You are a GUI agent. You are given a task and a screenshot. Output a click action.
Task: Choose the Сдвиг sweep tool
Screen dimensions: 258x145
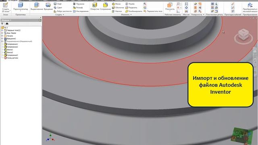(58, 8)
